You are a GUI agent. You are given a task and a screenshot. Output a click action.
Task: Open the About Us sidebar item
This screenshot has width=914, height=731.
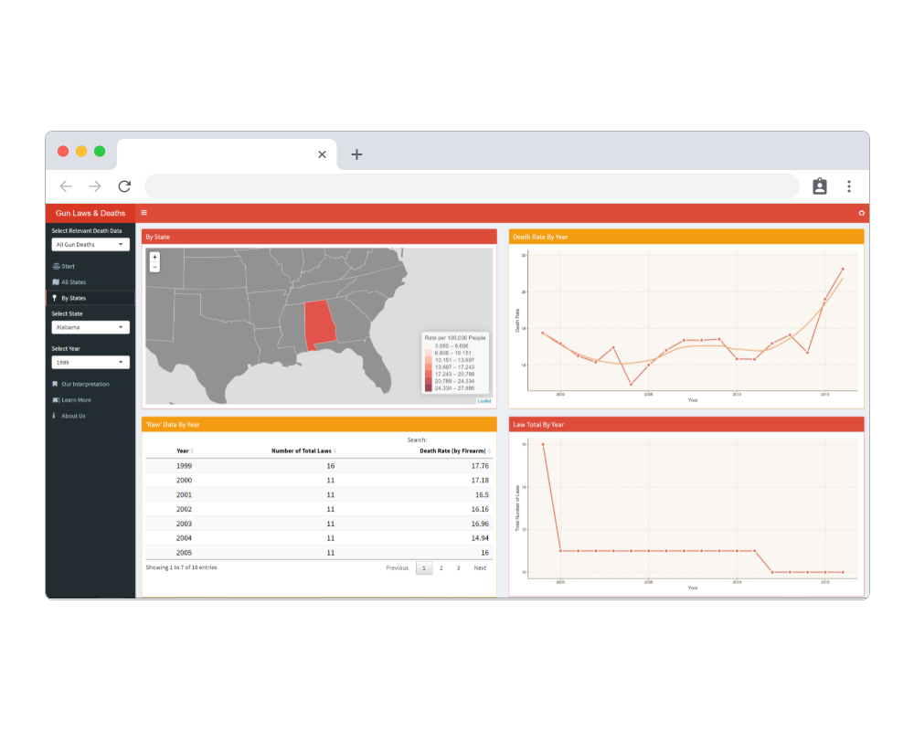click(x=73, y=416)
